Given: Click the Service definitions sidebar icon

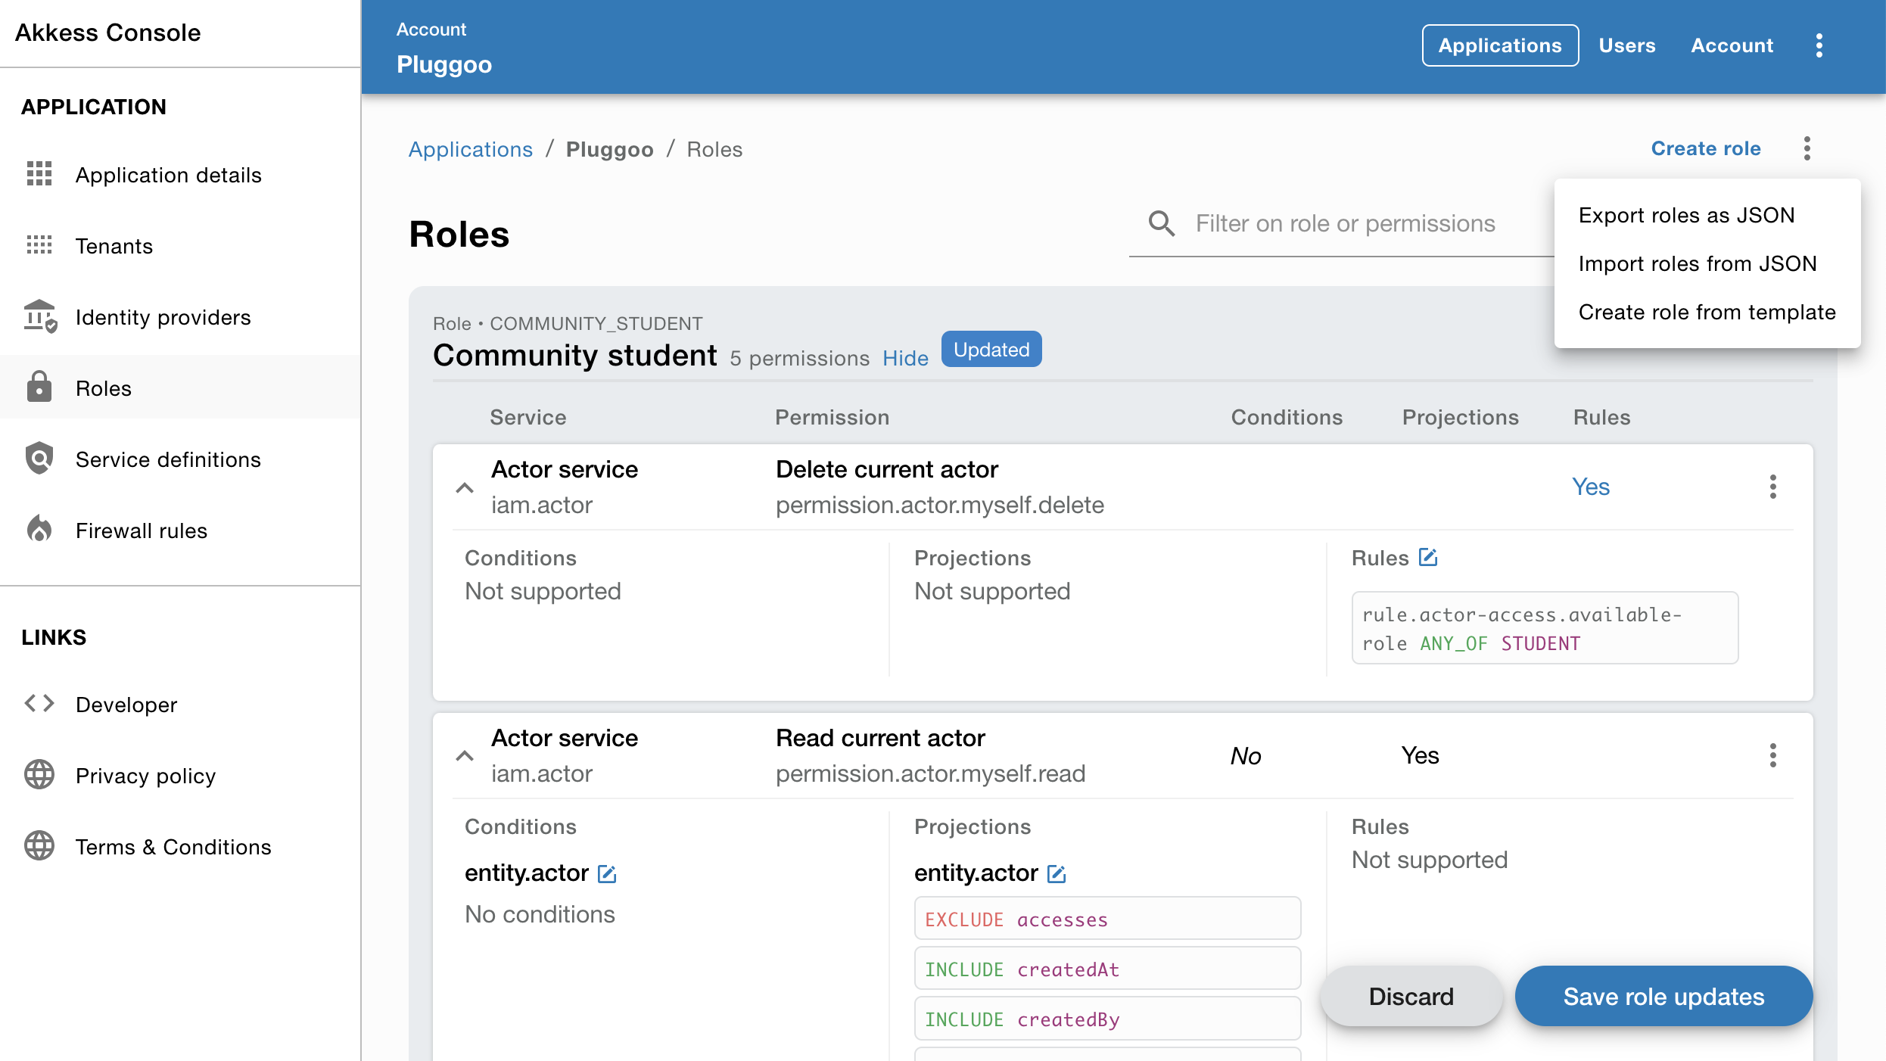Looking at the screenshot, I should tap(39, 459).
